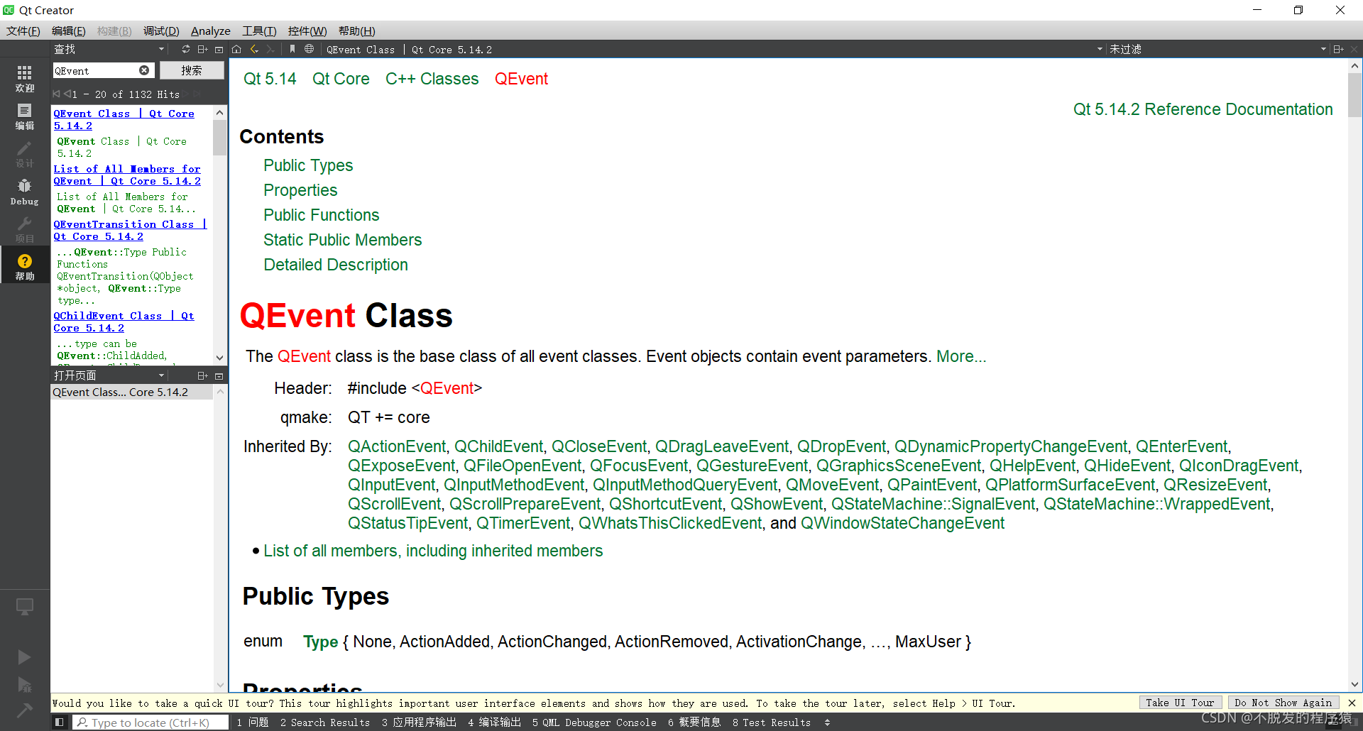Screen dimensions: 1363x731
Task: Open the 工具(T) menu
Action: coord(259,31)
